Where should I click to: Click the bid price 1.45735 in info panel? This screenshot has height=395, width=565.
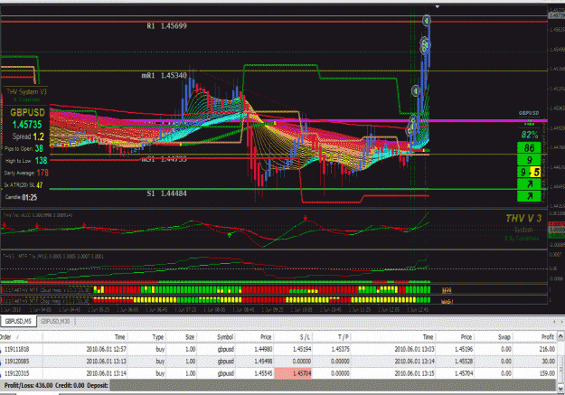[27, 125]
